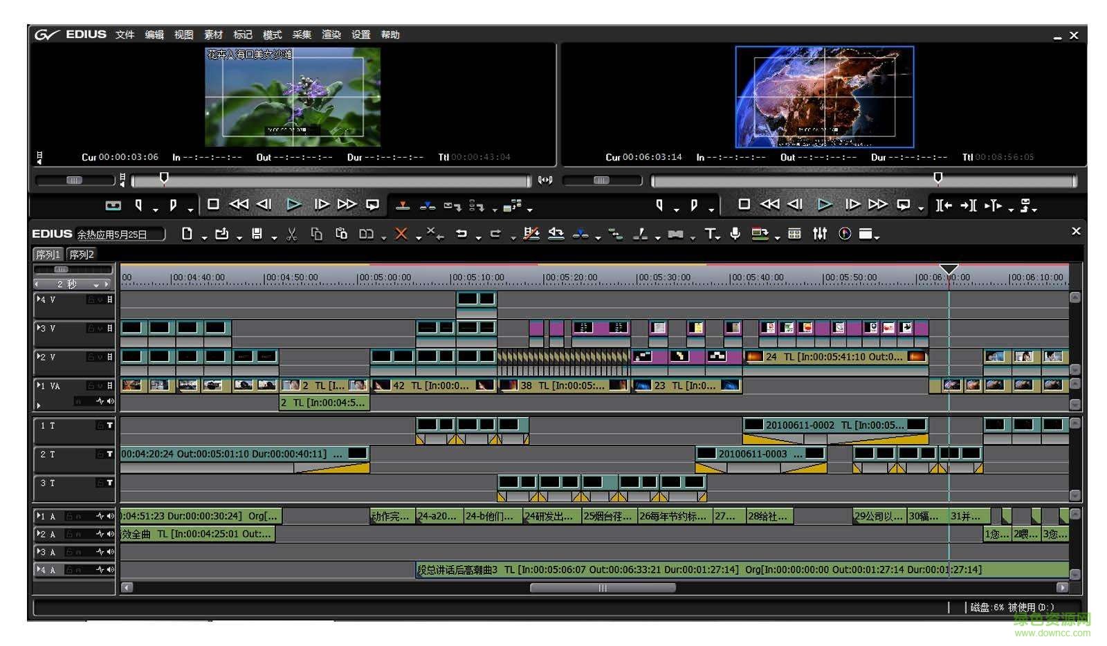Toggle video visibility on the 3V track
This screenshot has width=1107, height=646.
tap(100, 328)
